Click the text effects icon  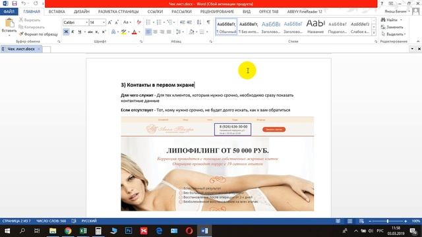click(113, 32)
